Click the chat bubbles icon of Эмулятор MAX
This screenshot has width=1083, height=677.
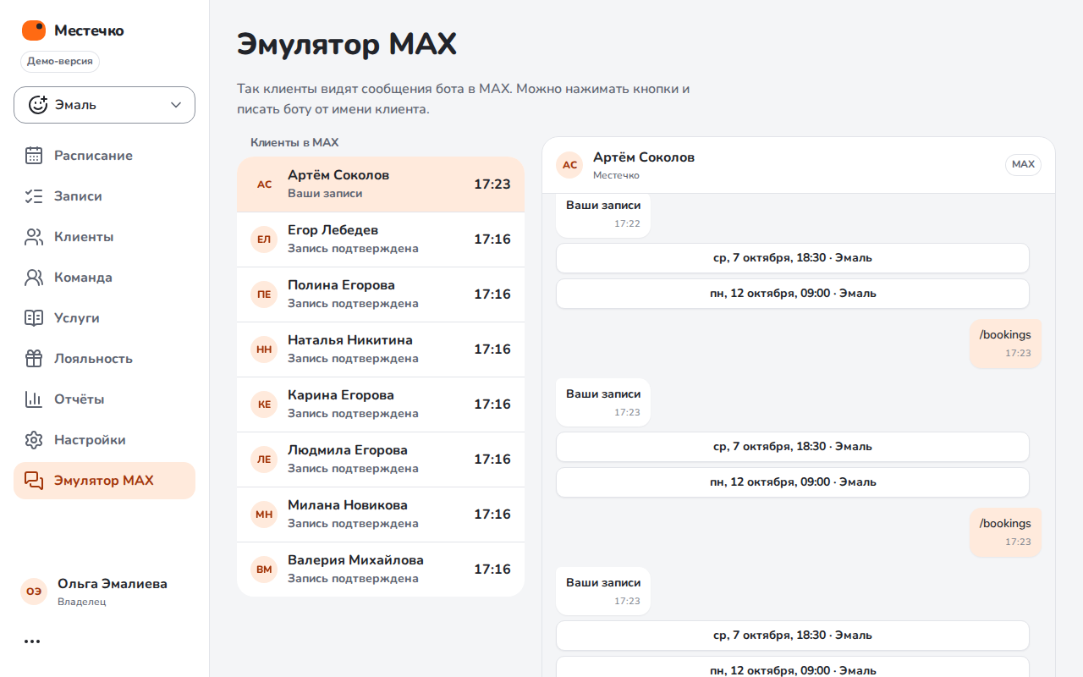click(x=34, y=481)
